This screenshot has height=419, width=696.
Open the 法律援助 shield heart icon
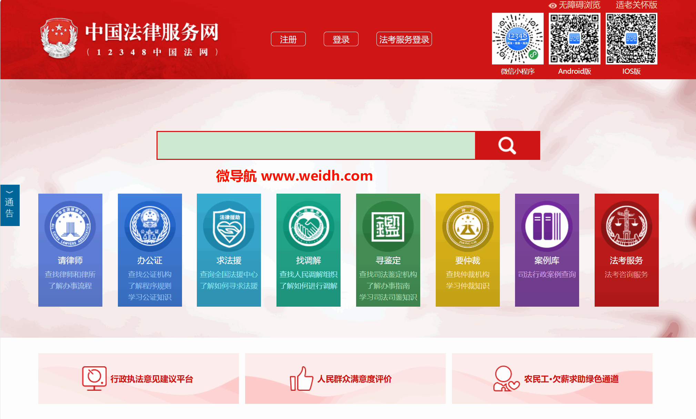[229, 226]
